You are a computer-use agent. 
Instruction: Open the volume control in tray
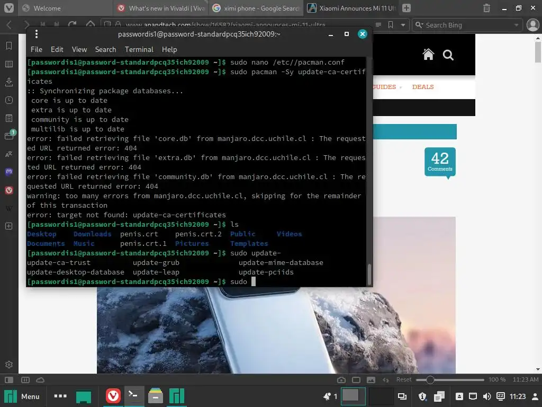click(487, 396)
